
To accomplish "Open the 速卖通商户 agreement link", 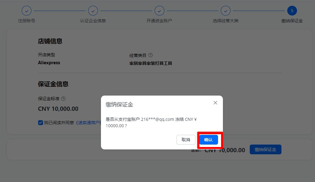I will [88, 123].
